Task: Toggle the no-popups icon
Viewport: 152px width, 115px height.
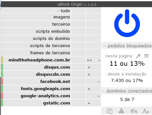Action: point(109,111)
